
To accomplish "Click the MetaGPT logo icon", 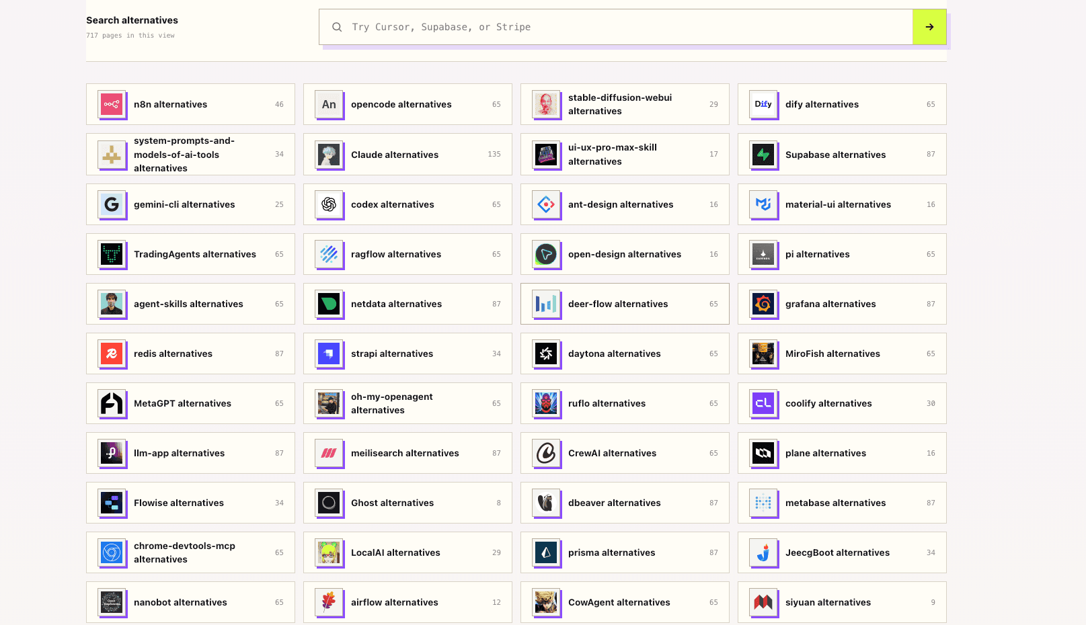I will click(x=112, y=403).
